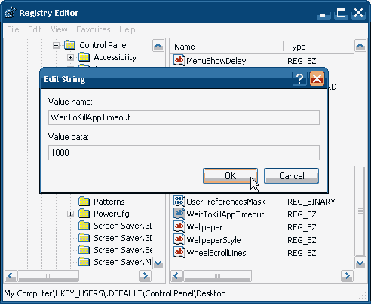Close the Edit String dialog
Image resolution: width=371 pixels, height=304 pixels.
[x=317, y=79]
